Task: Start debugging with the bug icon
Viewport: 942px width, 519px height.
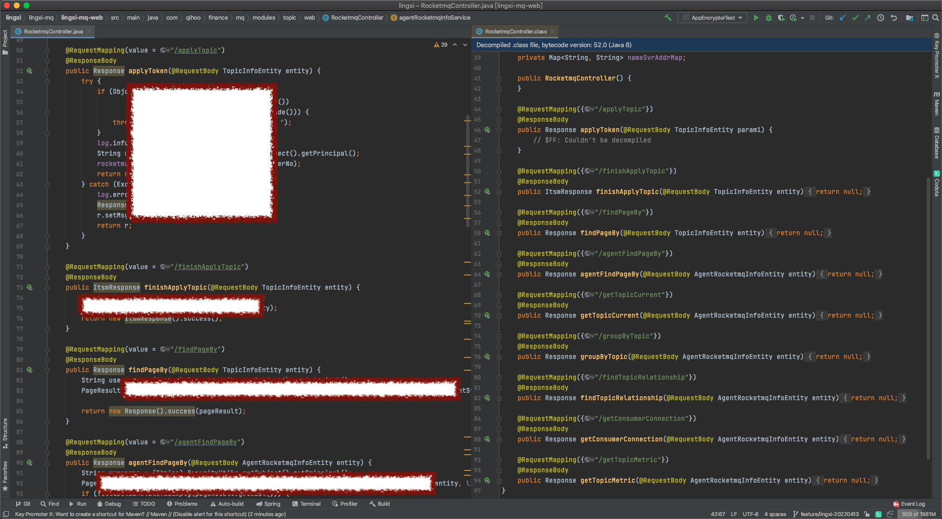Action: (x=769, y=18)
